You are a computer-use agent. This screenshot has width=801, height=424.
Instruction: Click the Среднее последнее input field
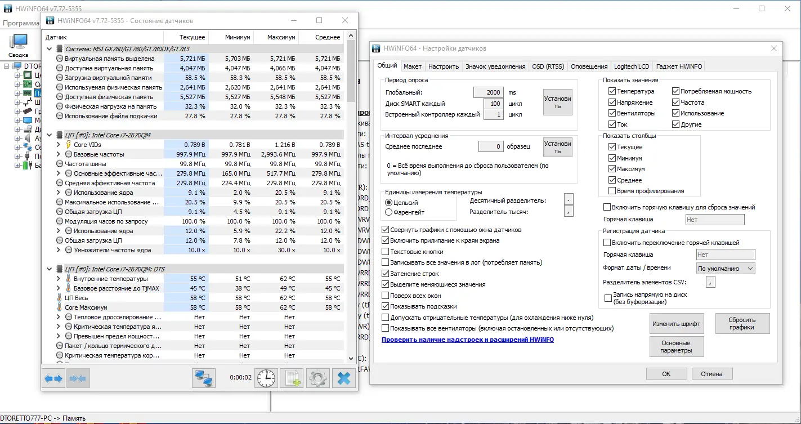(x=491, y=146)
